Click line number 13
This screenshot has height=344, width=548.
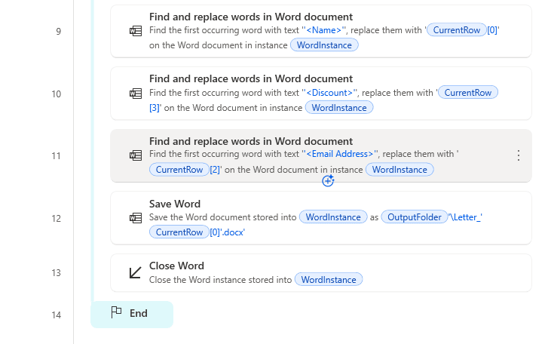(57, 272)
